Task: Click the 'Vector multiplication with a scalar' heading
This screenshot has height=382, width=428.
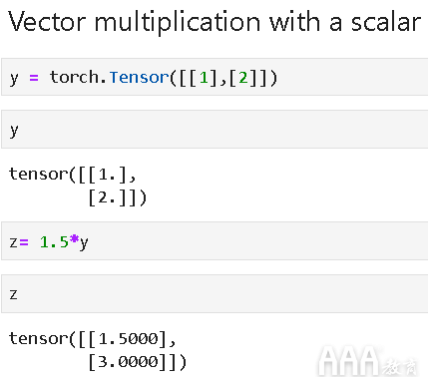Action: [x=214, y=22]
